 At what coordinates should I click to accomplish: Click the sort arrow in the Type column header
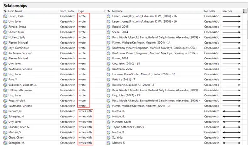click(x=105, y=11)
